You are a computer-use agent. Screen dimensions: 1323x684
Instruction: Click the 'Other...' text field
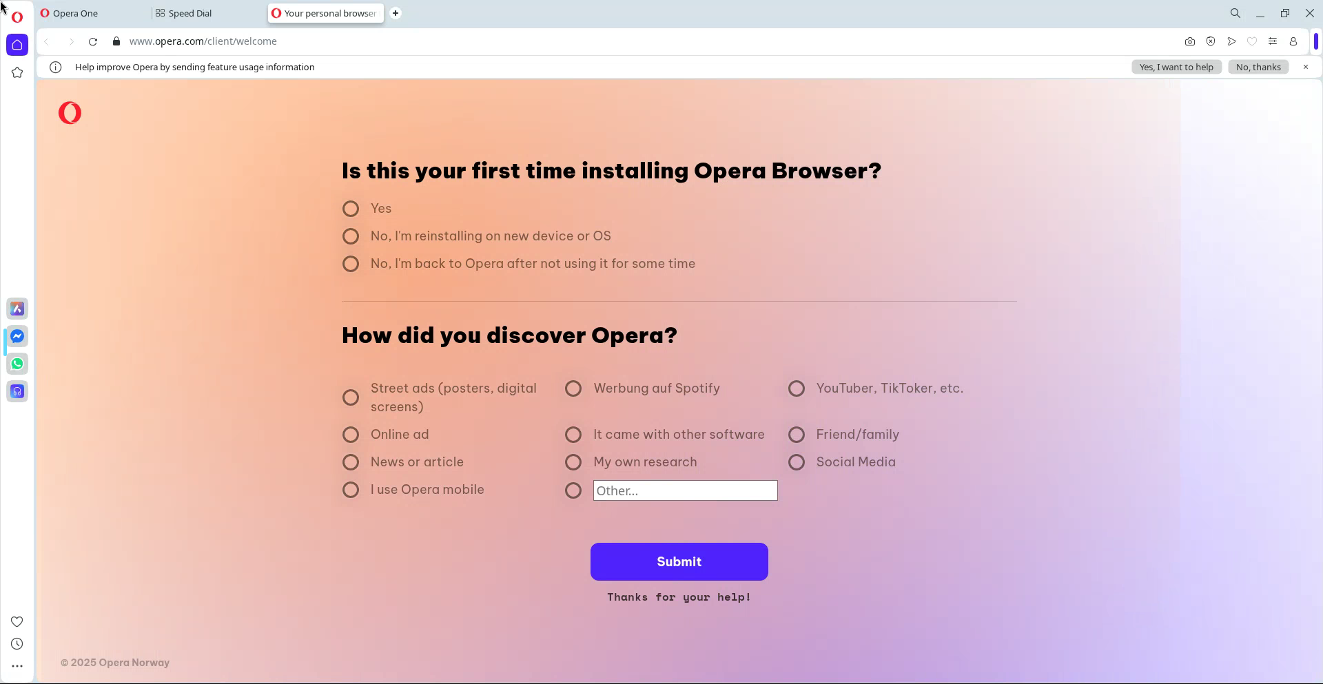click(685, 490)
